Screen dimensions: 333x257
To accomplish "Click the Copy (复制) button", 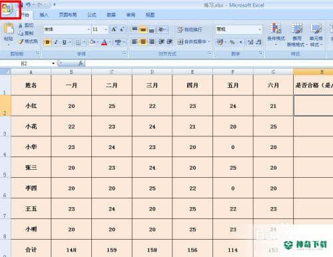I will point(26,33).
